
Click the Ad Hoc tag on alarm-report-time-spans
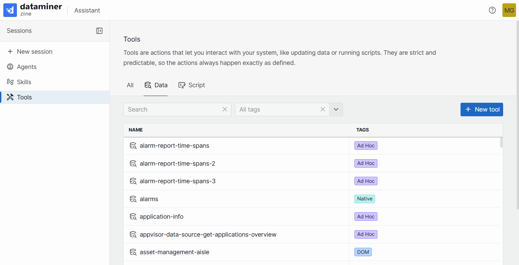pos(366,146)
